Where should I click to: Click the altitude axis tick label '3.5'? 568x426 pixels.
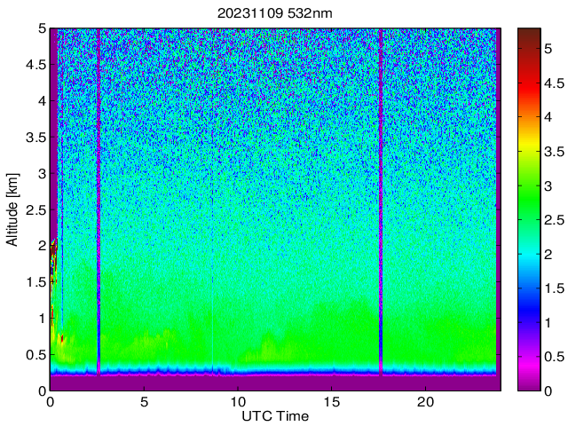(x=34, y=137)
